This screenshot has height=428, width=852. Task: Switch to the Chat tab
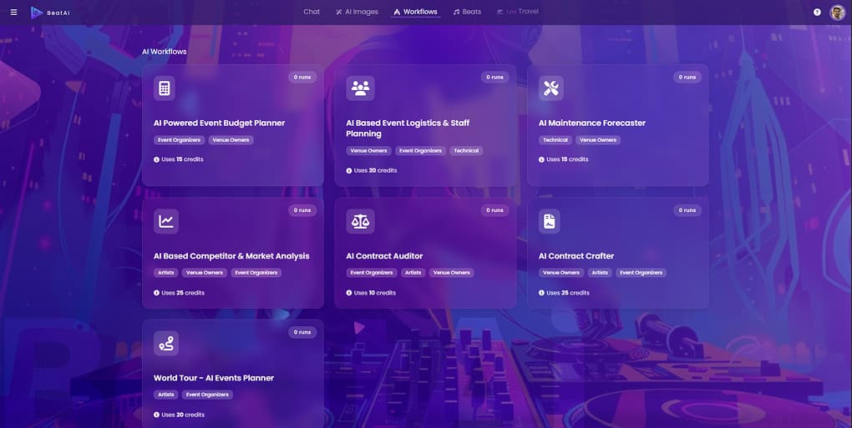coord(312,12)
